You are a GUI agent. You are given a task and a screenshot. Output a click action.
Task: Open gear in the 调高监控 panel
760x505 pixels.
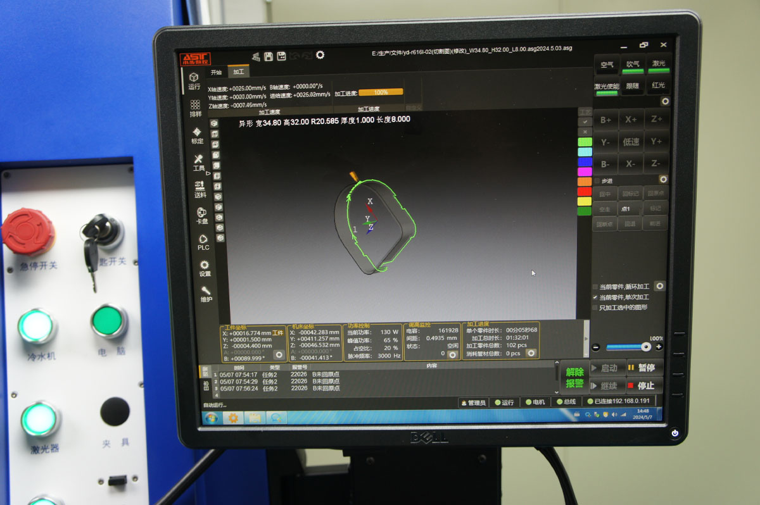point(452,355)
